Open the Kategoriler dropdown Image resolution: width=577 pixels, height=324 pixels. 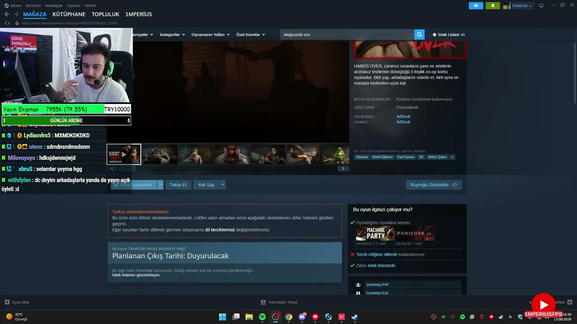click(173, 35)
